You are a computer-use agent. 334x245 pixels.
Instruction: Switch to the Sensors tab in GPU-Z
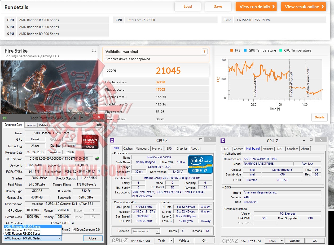pos(31,125)
